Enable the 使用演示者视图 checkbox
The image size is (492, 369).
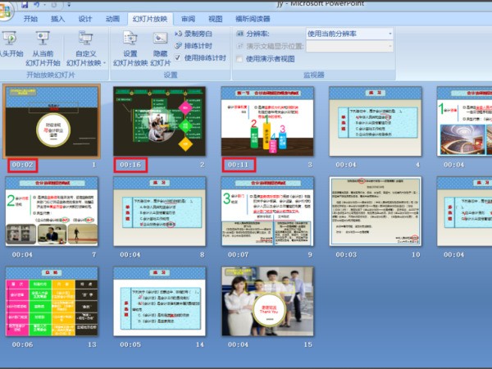239,59
